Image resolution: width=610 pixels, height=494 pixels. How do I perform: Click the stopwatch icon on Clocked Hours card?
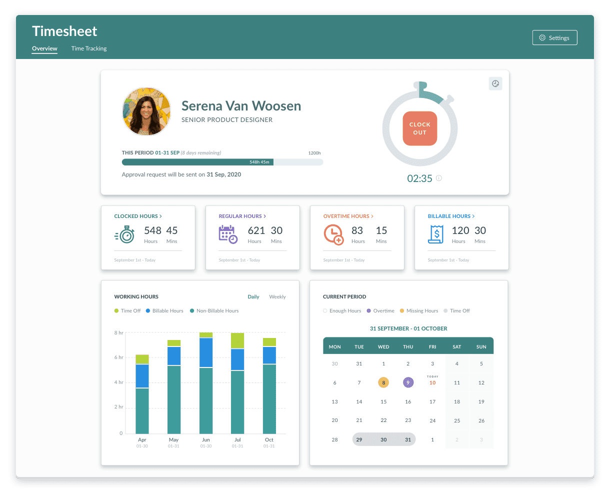[126, 234]
